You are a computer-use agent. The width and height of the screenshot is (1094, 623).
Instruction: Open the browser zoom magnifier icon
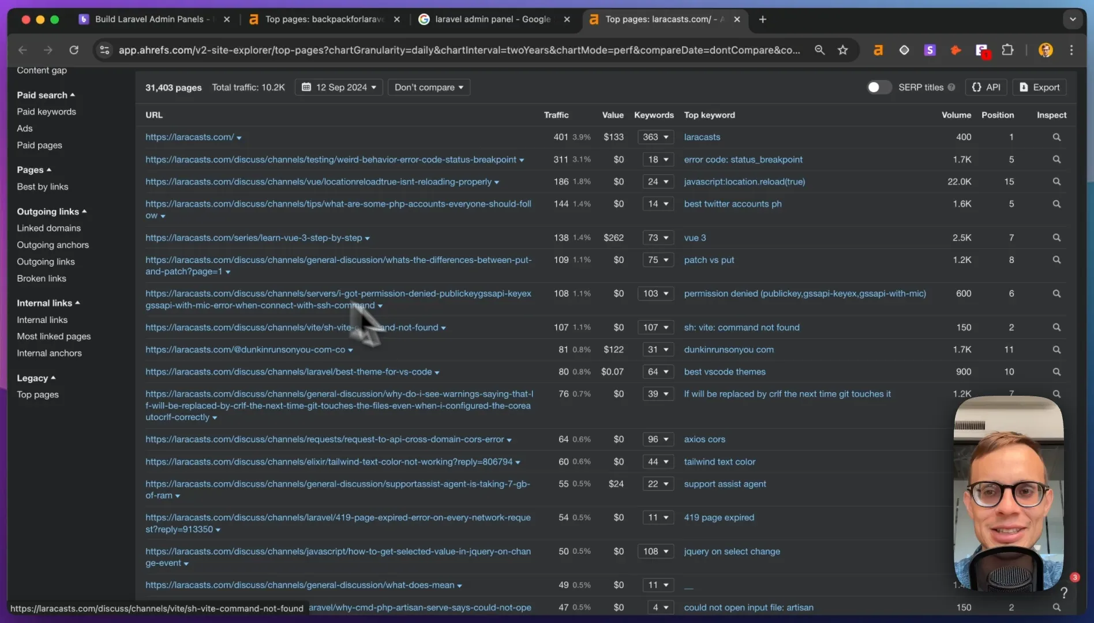pos(819,50)
